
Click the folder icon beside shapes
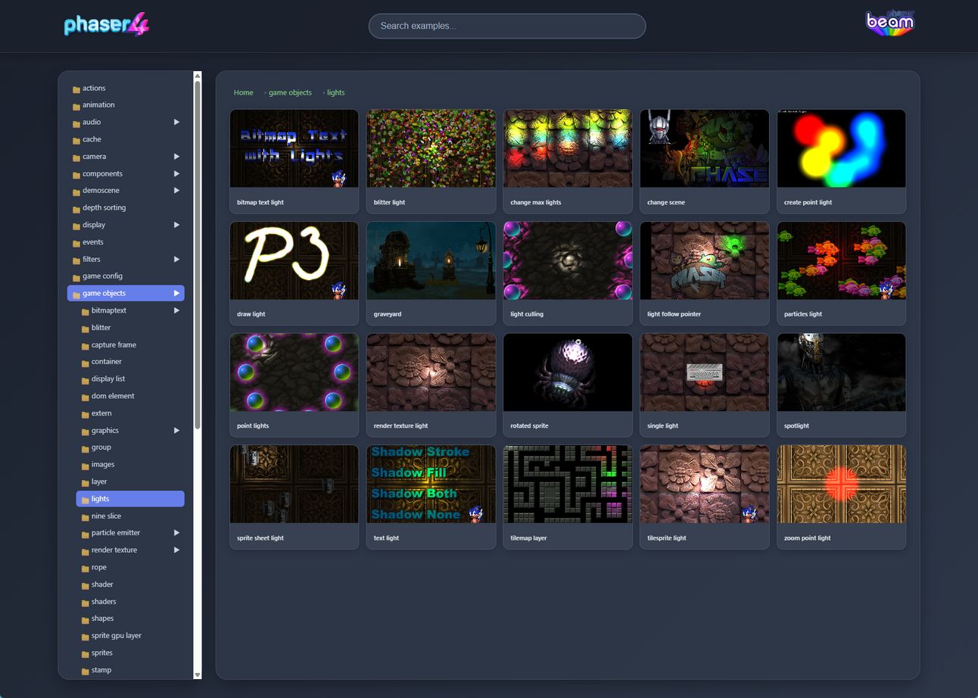(x=85, y=619)
